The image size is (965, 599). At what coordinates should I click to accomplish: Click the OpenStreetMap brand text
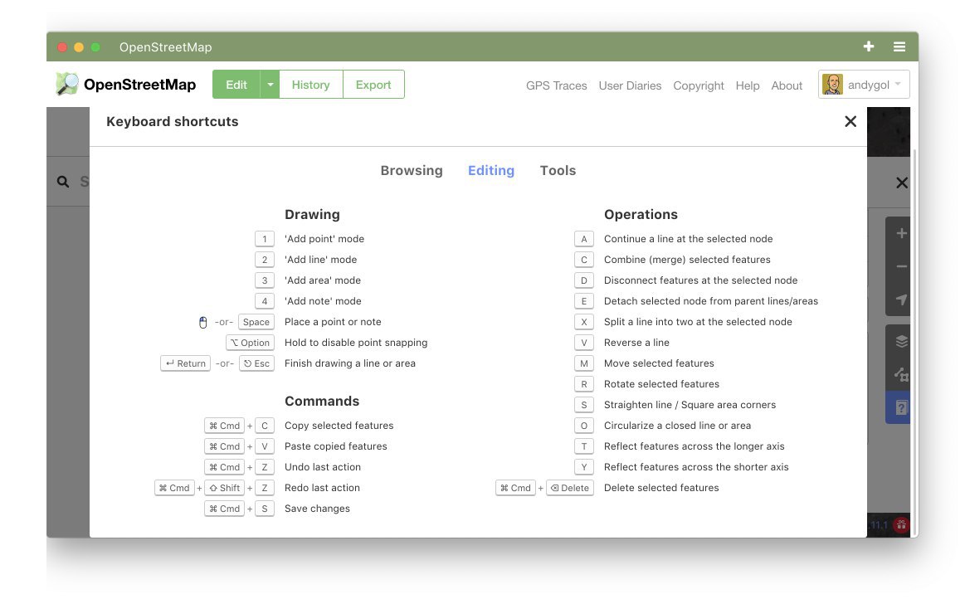(139, 85)
